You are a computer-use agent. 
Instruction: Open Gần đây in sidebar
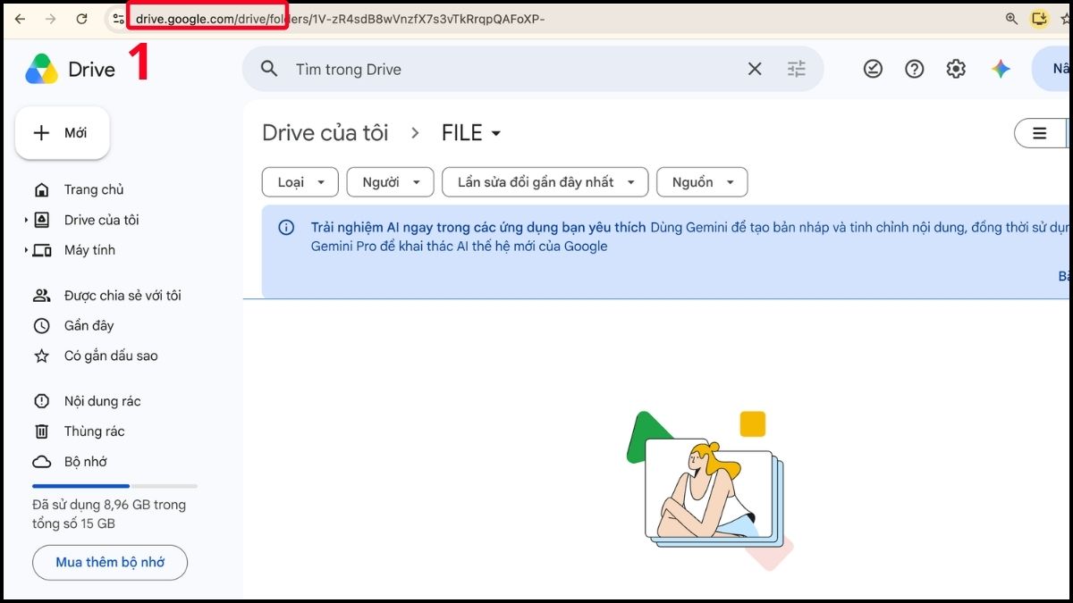tap(89, 326)
